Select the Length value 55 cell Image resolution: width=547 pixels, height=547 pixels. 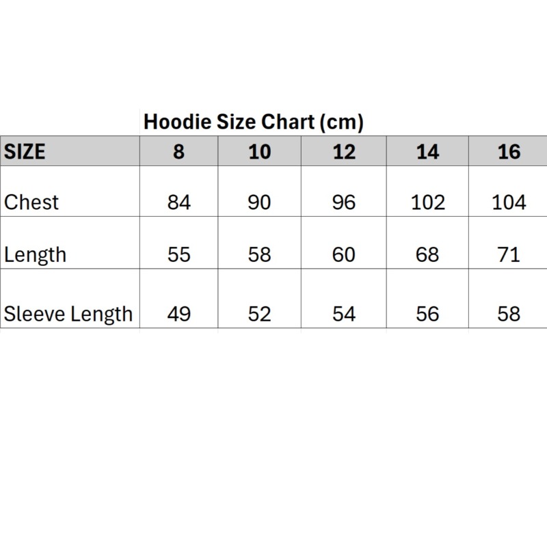(x=179, y=243)
